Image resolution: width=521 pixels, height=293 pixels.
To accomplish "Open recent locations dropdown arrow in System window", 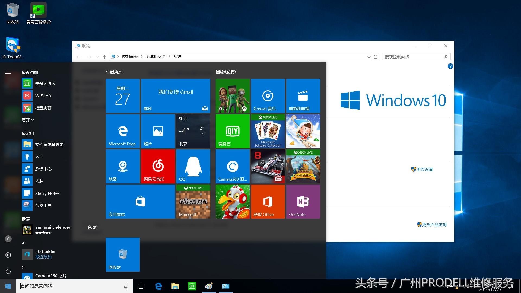I will (x=97, y=57).
